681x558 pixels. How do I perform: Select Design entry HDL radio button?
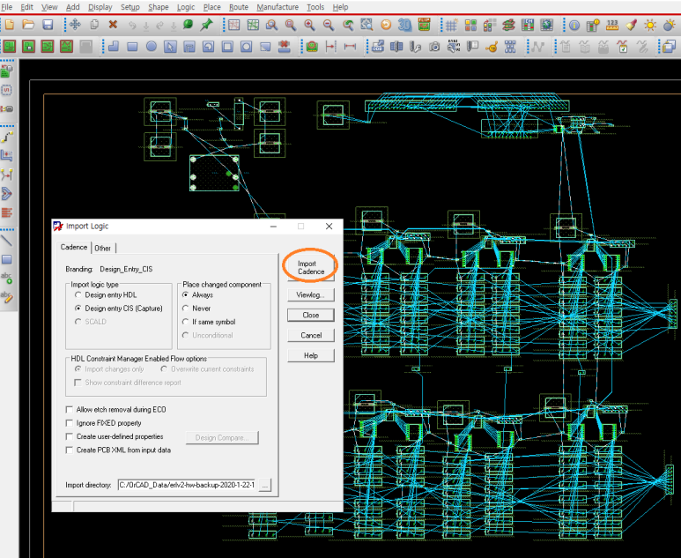(78, 294)
